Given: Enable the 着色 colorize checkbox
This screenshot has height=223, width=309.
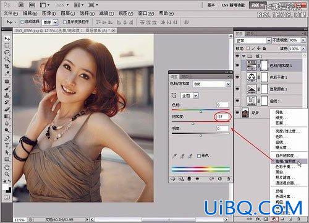Looking at the screenshot, I should coord(199,156).
